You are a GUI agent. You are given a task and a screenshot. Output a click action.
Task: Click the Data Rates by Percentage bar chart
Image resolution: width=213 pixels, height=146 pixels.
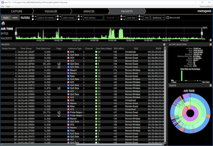[x=190, y=76]
